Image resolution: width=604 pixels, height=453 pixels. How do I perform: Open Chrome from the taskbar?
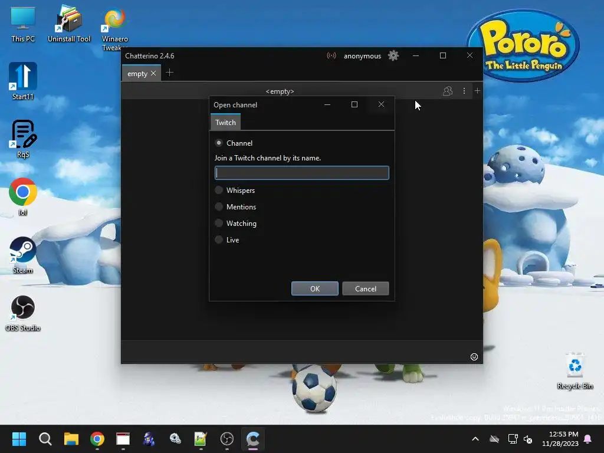tap(97, 439)
